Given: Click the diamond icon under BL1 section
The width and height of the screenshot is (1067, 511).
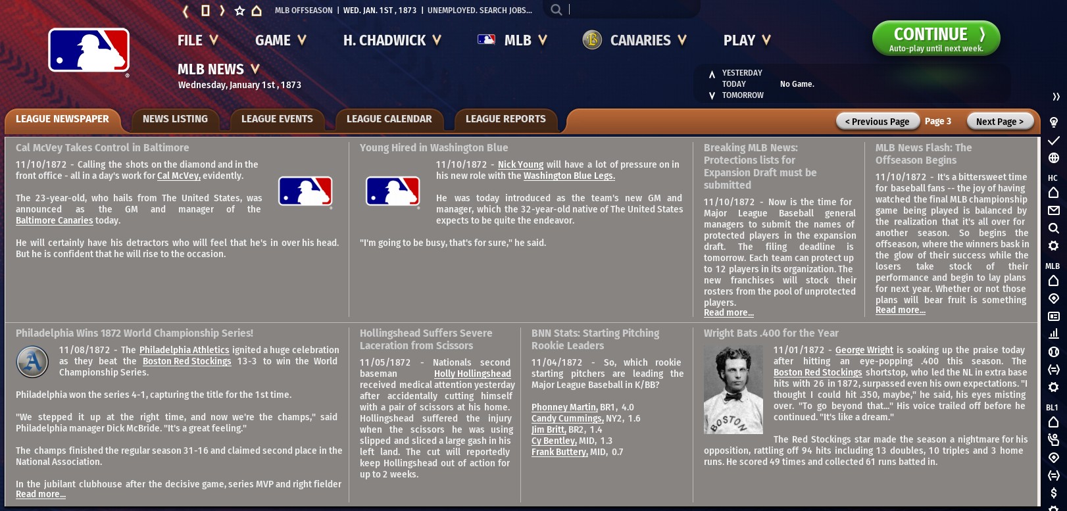Looking at the screenshot, I should [1053, 458].
